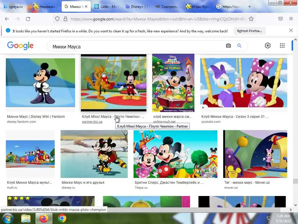Screen dimensions: 298x224
Task: Open the network tray icon
Action: click(x=269, y=218)
